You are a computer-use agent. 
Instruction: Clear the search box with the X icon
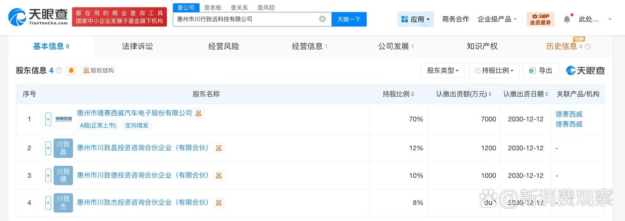point(322,19)
